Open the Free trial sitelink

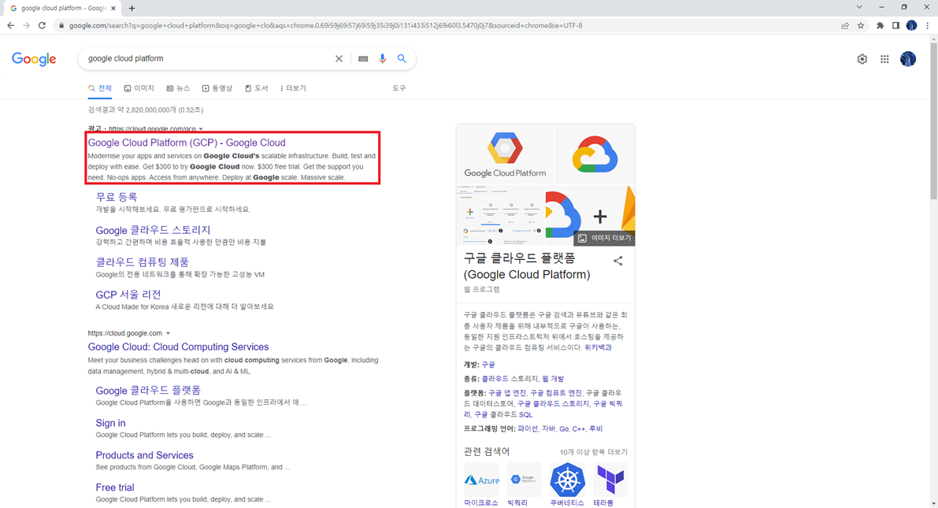pos(115,488)
